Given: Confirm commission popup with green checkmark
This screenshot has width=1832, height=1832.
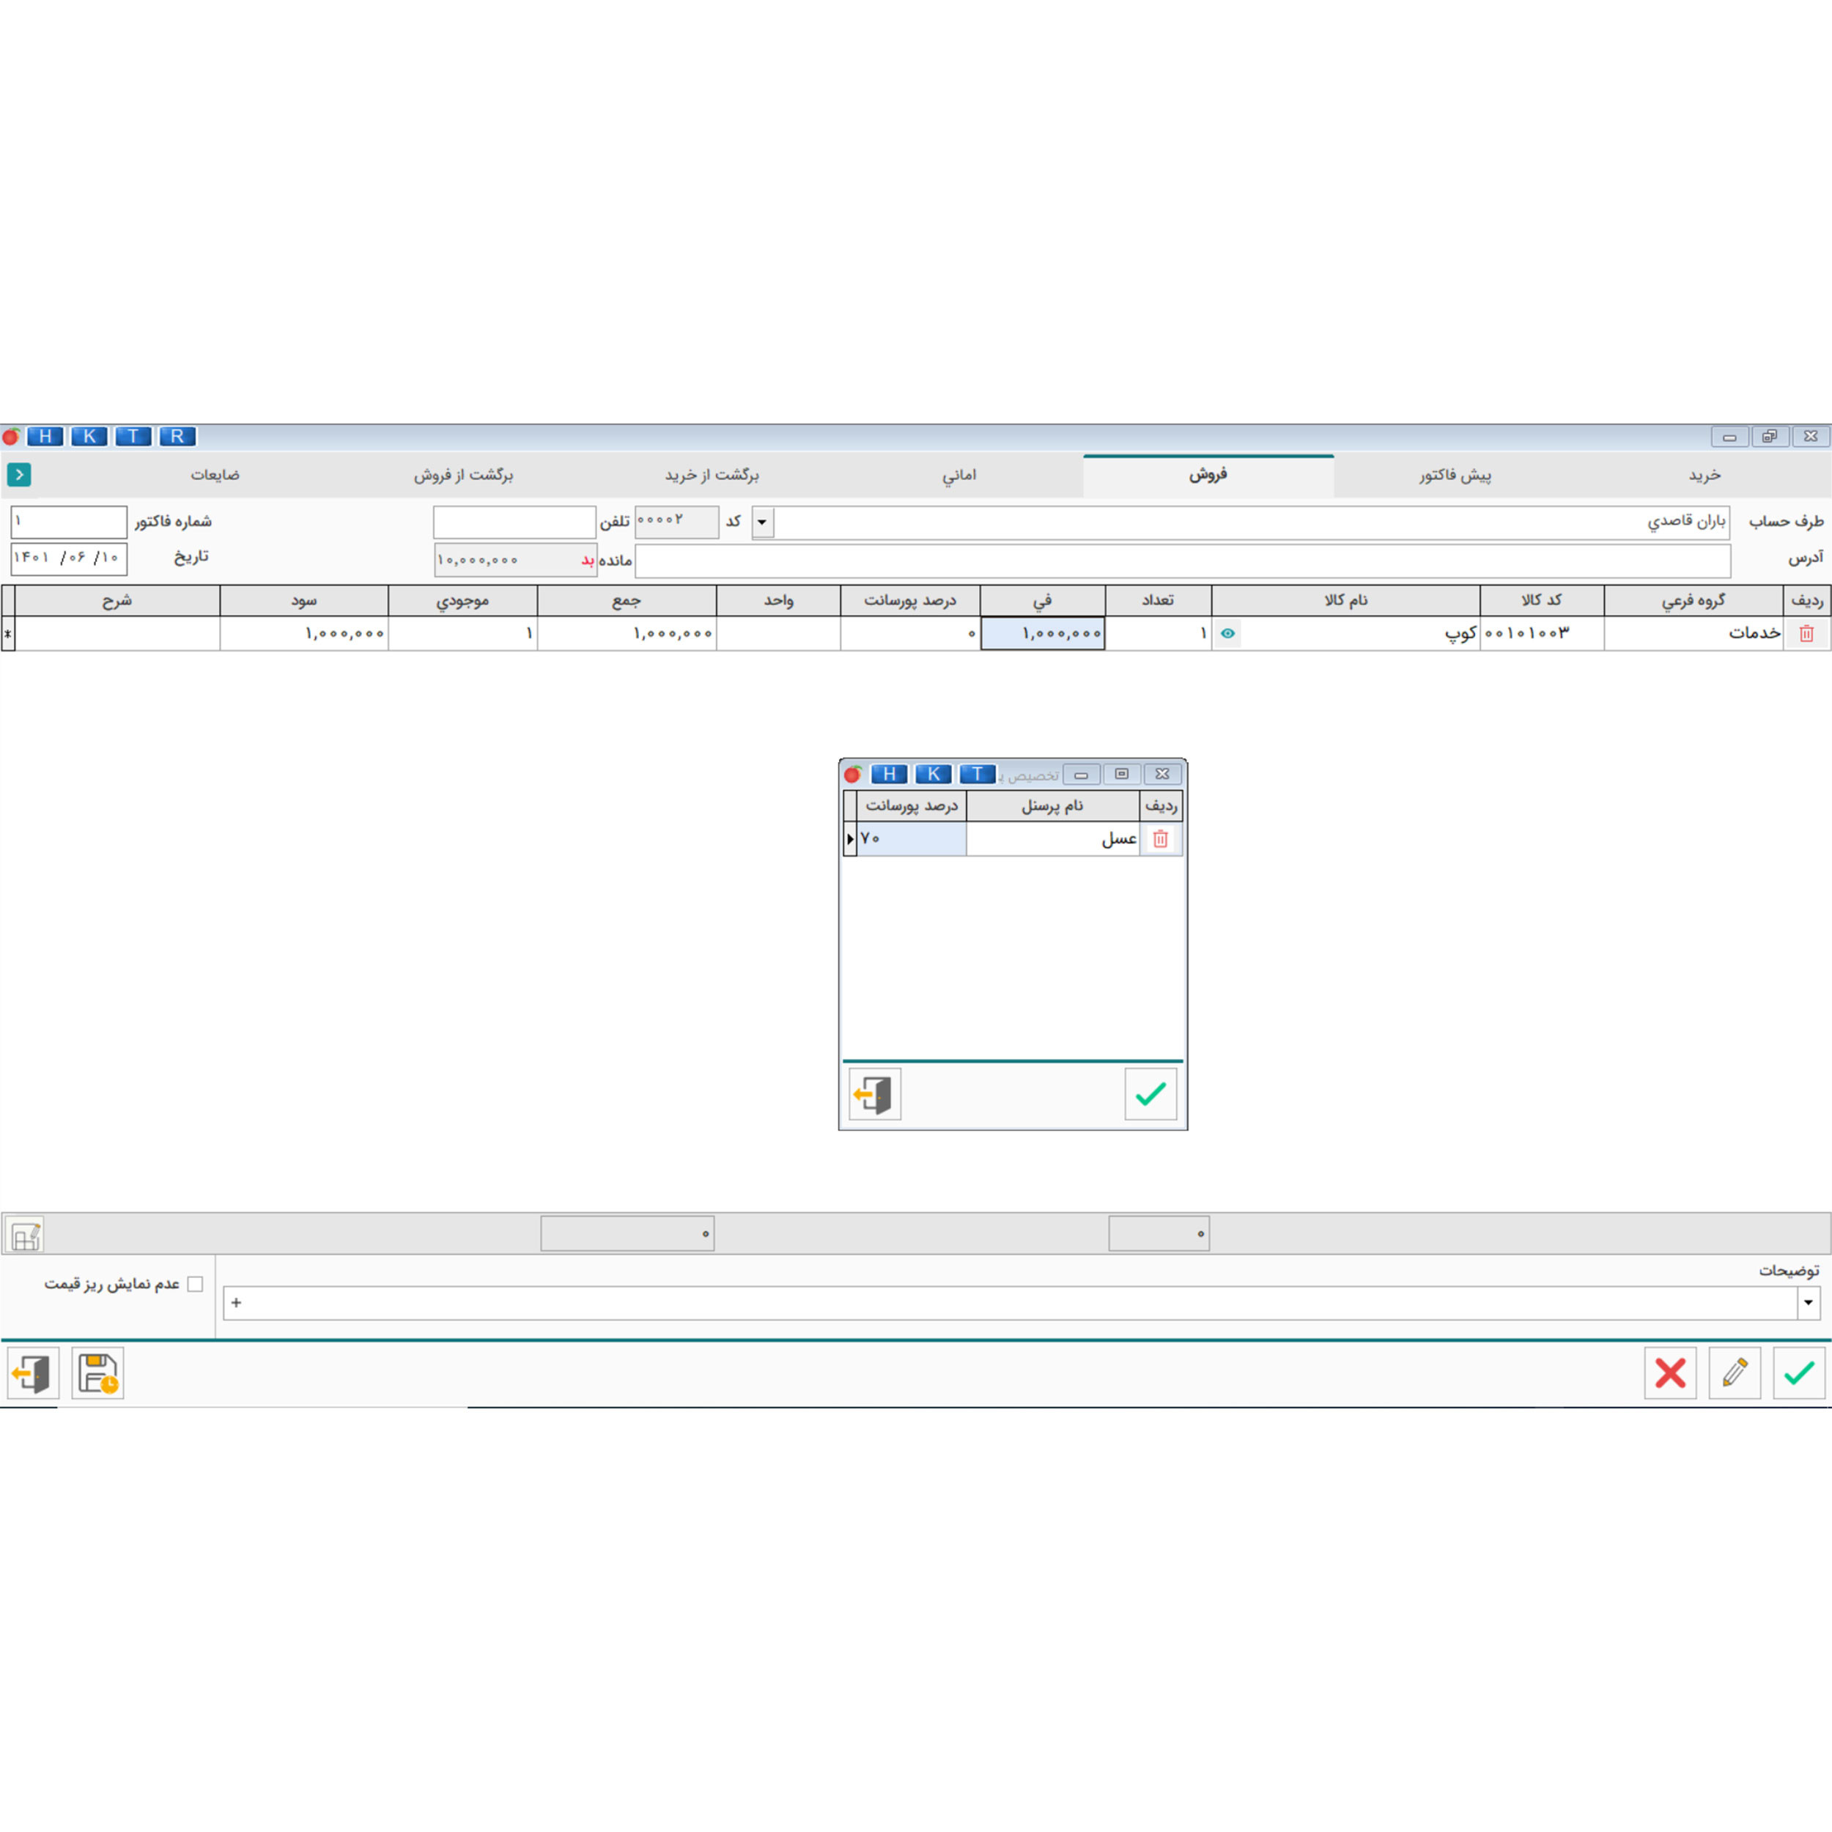Looking at the screenshot, I should point(1150,1094).
